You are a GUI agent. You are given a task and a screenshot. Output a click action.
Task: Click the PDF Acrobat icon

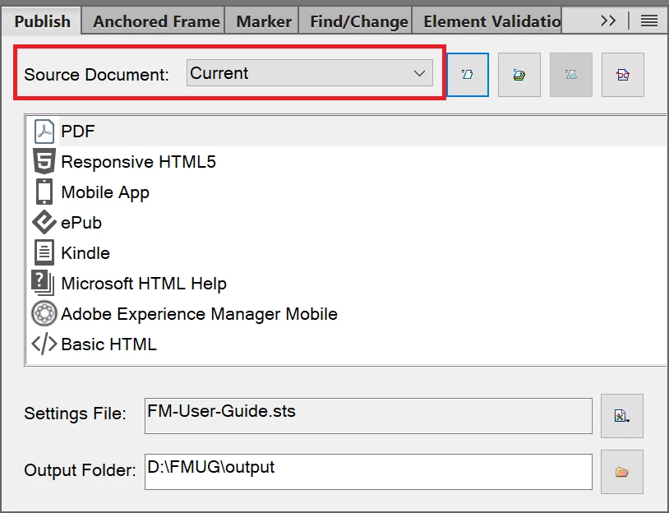[44, 131]
